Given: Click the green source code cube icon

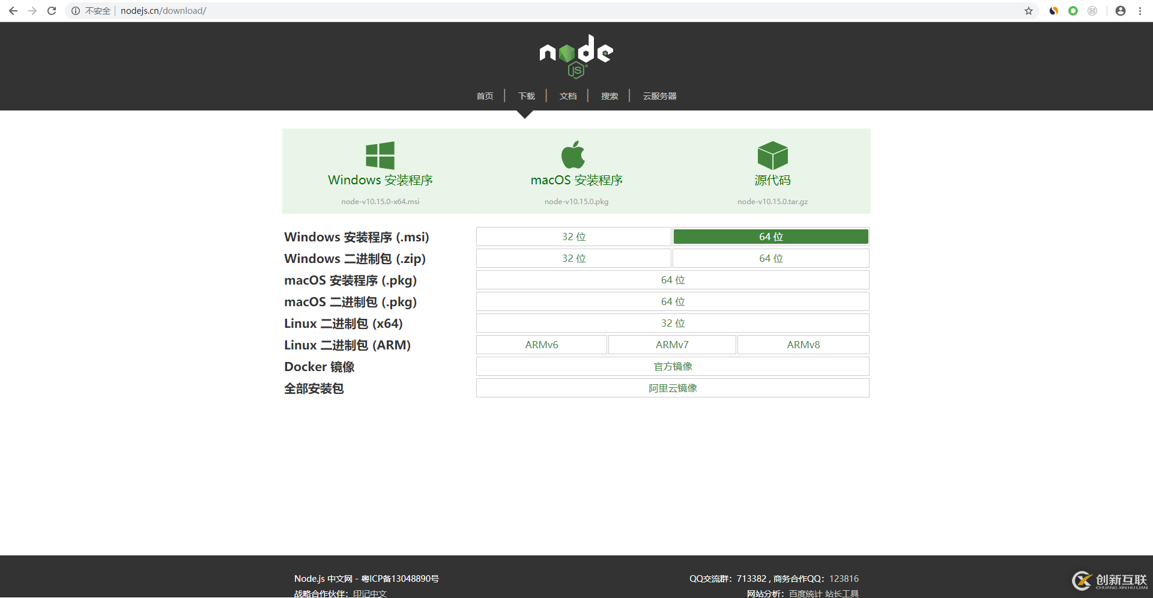Looking at the screenshot, I should (773, 156).
